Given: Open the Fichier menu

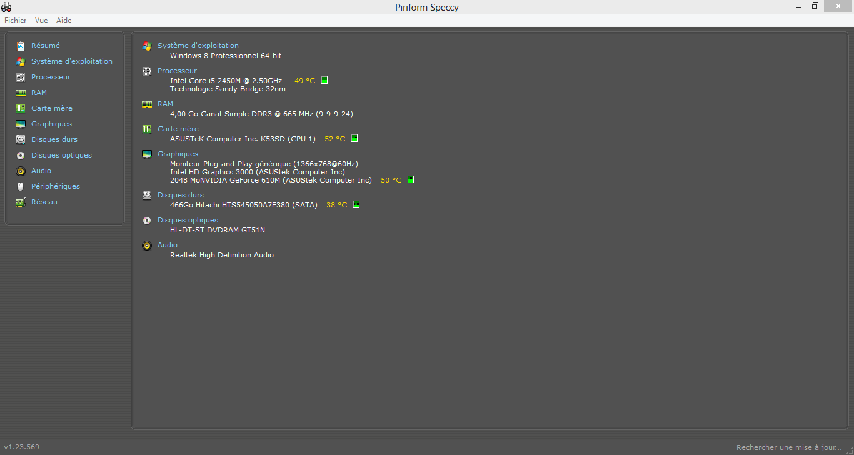Looking at the screenshot, I should coord(16,21).
